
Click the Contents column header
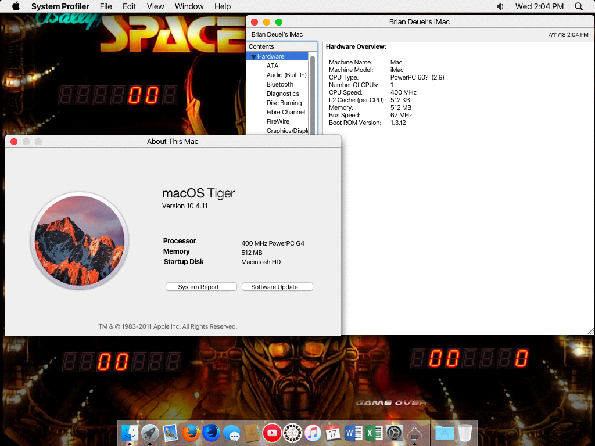point(282,46)
